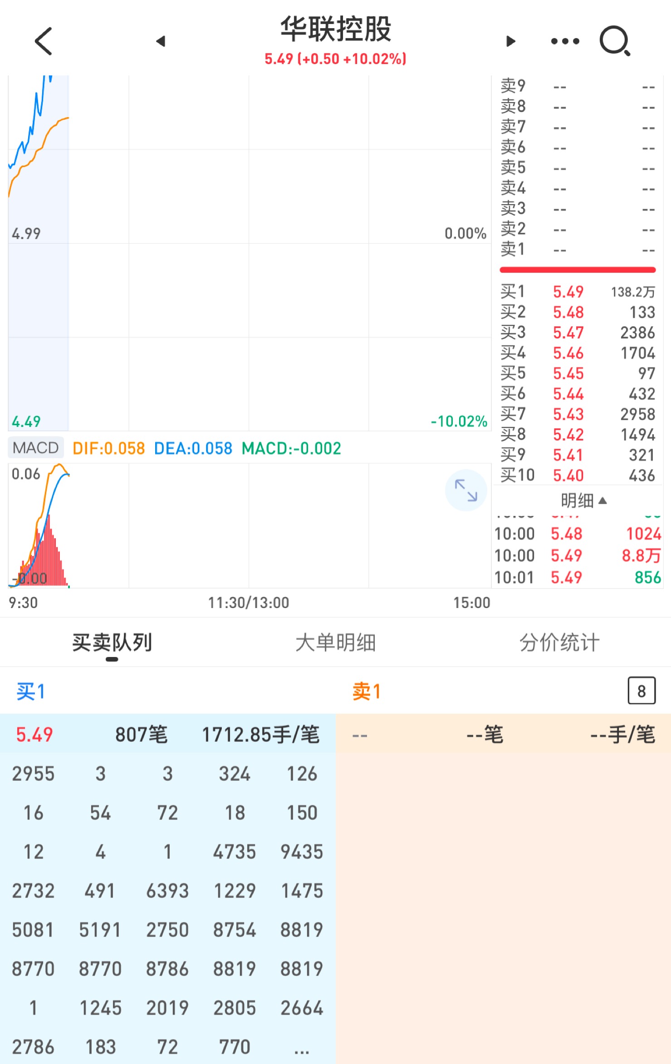
Task: Tap queue entry 770
Action: (235, 1047)
